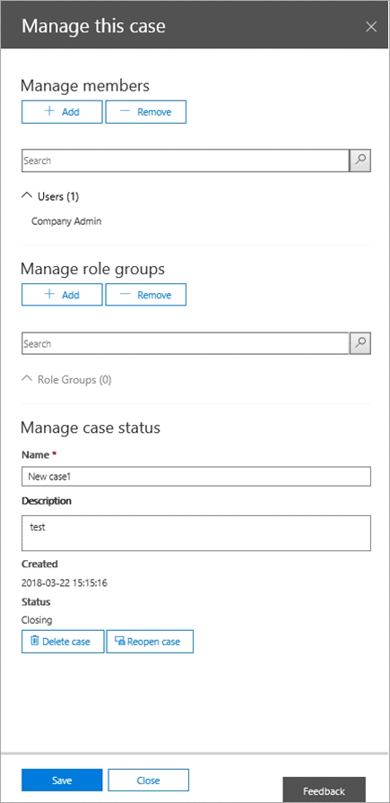Open the Feedback tab
This screenshot has height=803, width=390.
tap(325, 790)
